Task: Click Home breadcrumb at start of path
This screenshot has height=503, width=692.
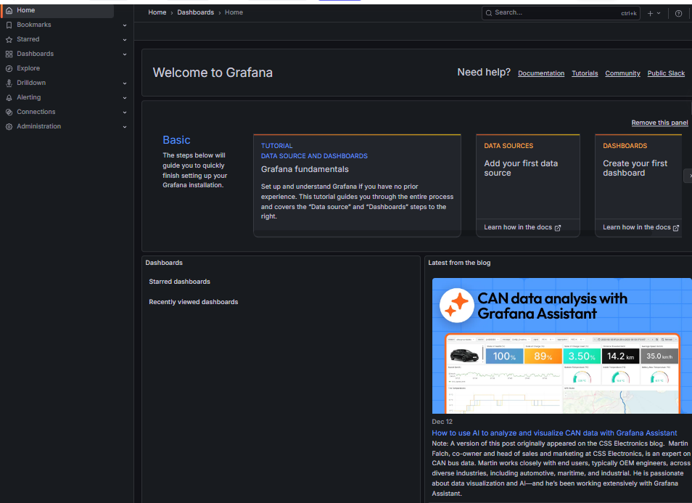Action: (x=157, y=12)
